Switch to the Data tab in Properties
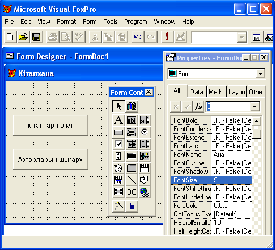This screenshot has height=250, width=275. click(197, 92)
